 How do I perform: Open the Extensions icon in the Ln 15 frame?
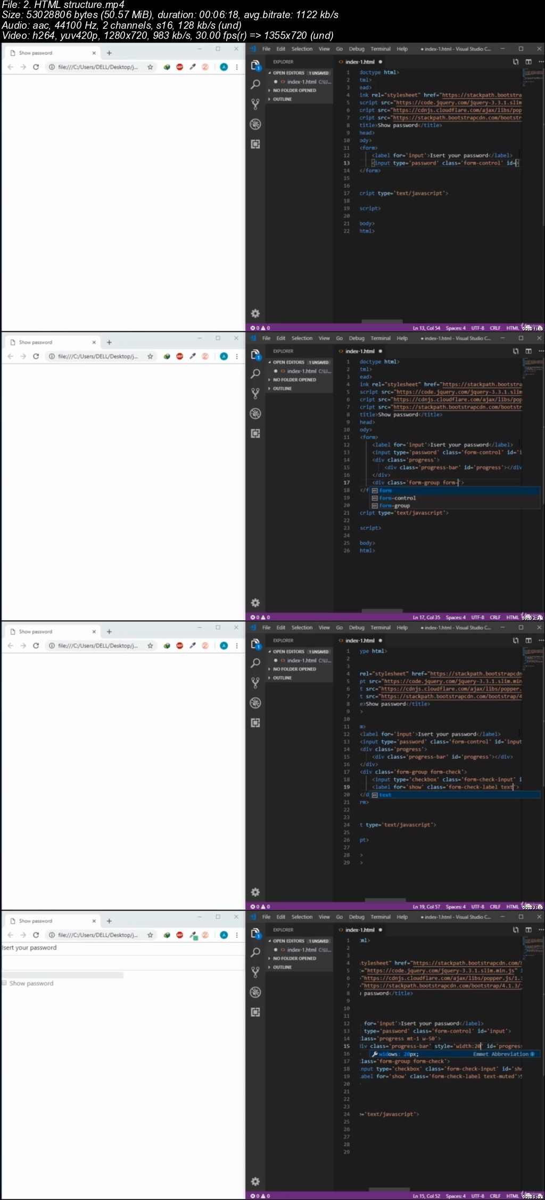(255, 1012)
